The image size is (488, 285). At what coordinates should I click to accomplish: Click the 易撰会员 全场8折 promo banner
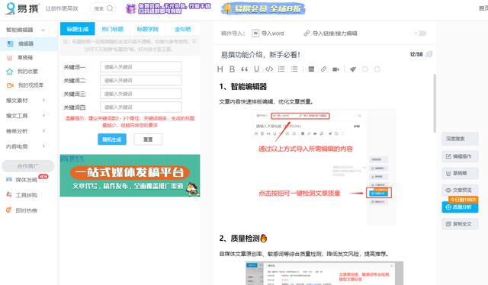coord(263,8)
